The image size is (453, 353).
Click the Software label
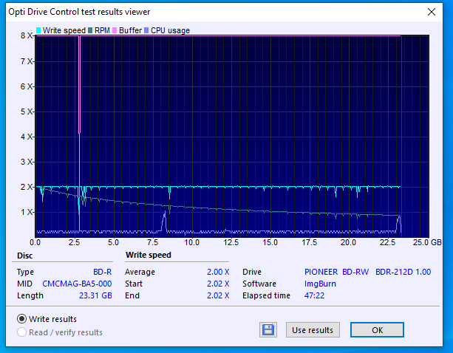click(259, 284)
